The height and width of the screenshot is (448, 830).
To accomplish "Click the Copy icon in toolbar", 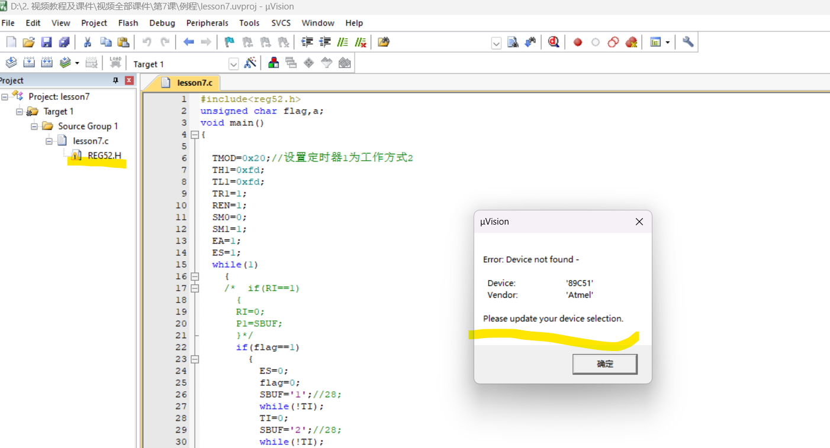I will pyautogui.click(x=106, y=42).
